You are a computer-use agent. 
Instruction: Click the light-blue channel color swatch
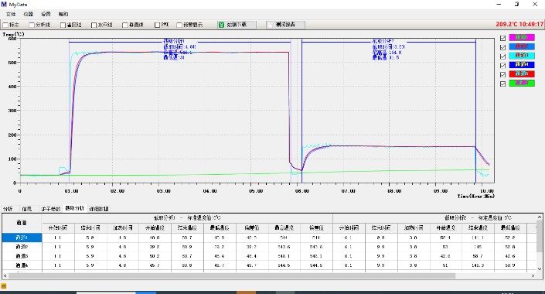coord(522,46)
